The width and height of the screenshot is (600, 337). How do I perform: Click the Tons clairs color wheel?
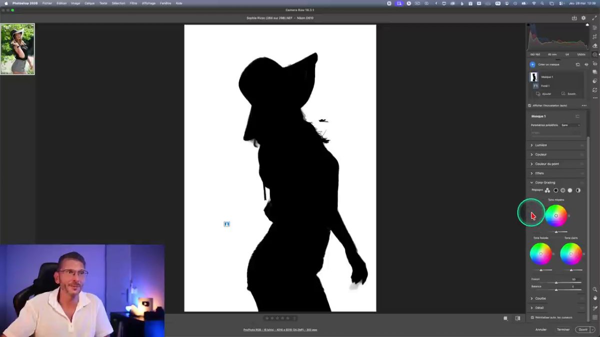tap(571, 254)
